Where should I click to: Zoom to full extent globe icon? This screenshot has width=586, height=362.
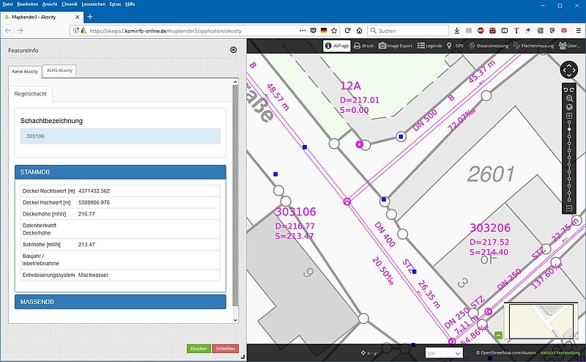[569, 107]
